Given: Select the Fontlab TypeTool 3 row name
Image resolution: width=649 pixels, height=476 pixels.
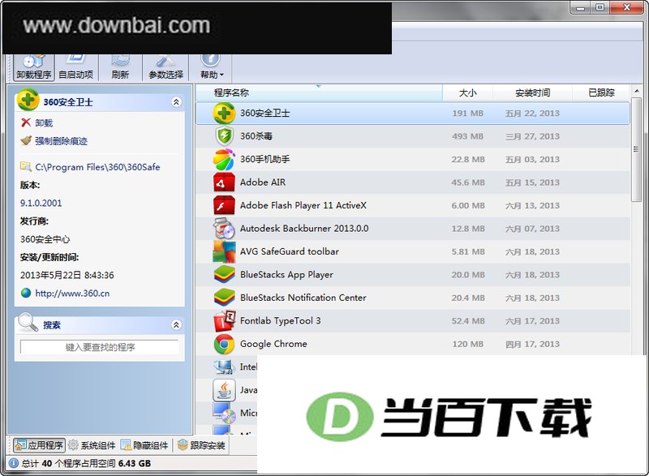Looking at the screenshot, I should point(280,321).
